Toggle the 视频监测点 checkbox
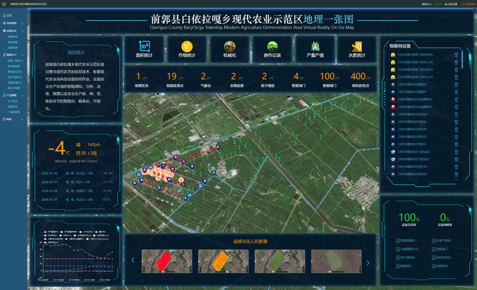 pos(398,241)
